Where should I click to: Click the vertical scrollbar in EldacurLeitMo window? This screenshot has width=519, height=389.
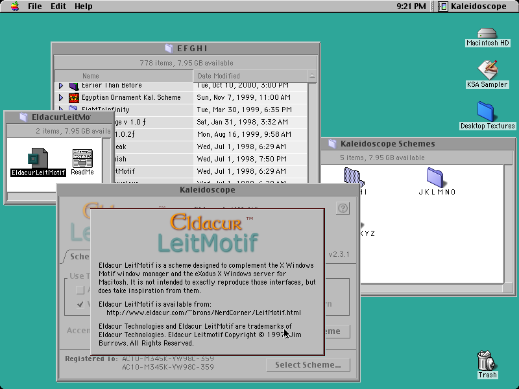pyautogui.click(x=106, y=160)
